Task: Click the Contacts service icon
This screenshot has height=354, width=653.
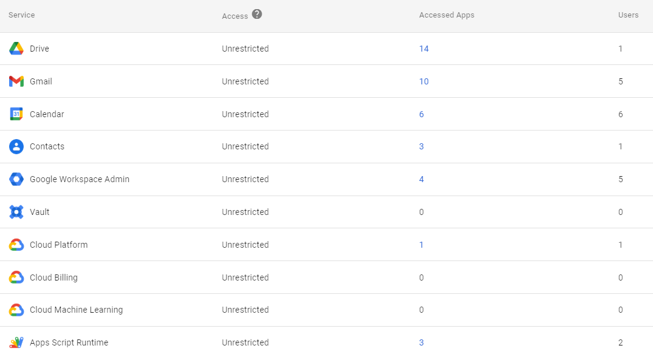Action: pyautogui.click(x=16, y=146)
